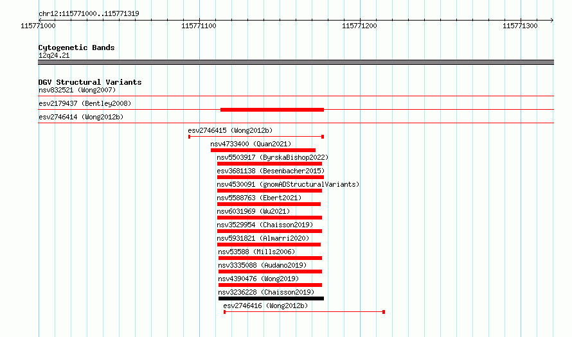Click the DGV Structural Variants track title
This screenshot has width=572, height=337.
tap(90, 82)
